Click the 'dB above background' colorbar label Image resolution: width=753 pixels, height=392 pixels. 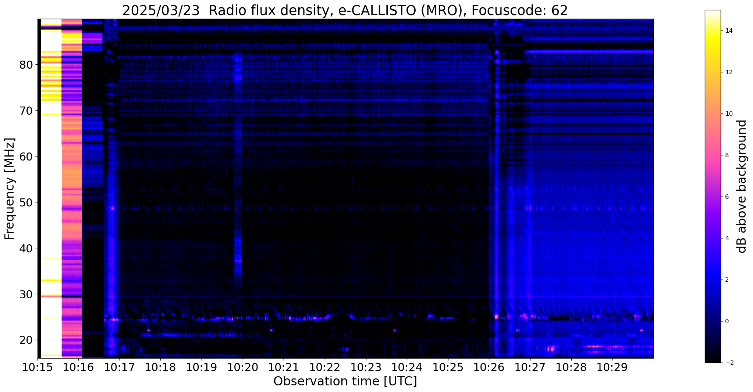[x=742, y=186]
